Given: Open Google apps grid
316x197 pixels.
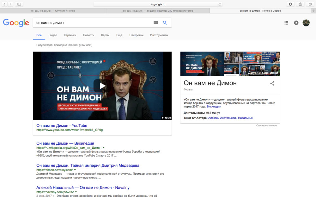Looking at the screenshot, I should coord(286,23).
